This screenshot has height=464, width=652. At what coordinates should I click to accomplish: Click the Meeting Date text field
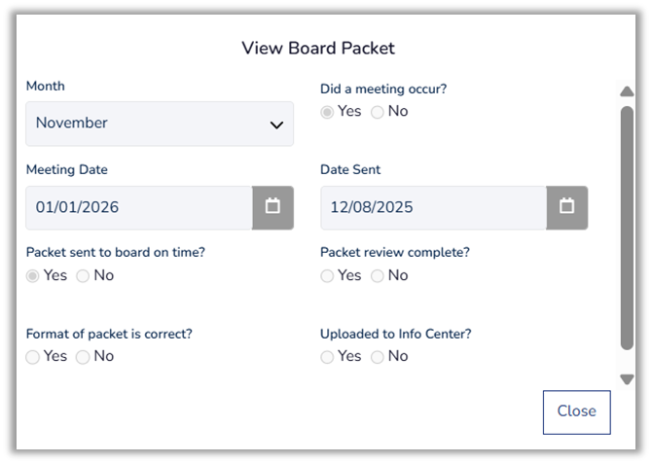[x=139, y=207]
